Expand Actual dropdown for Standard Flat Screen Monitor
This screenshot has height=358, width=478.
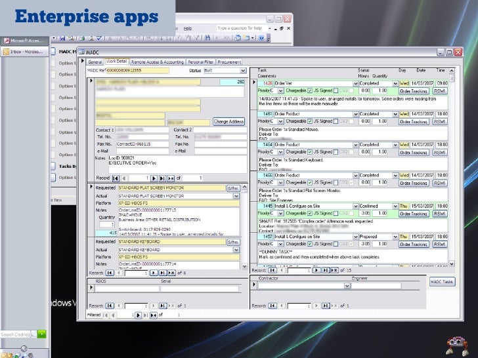tap(237, 195)
